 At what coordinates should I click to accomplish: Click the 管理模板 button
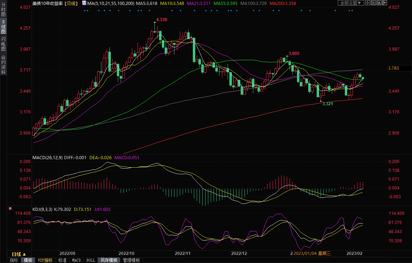click(x=131, y=260)
